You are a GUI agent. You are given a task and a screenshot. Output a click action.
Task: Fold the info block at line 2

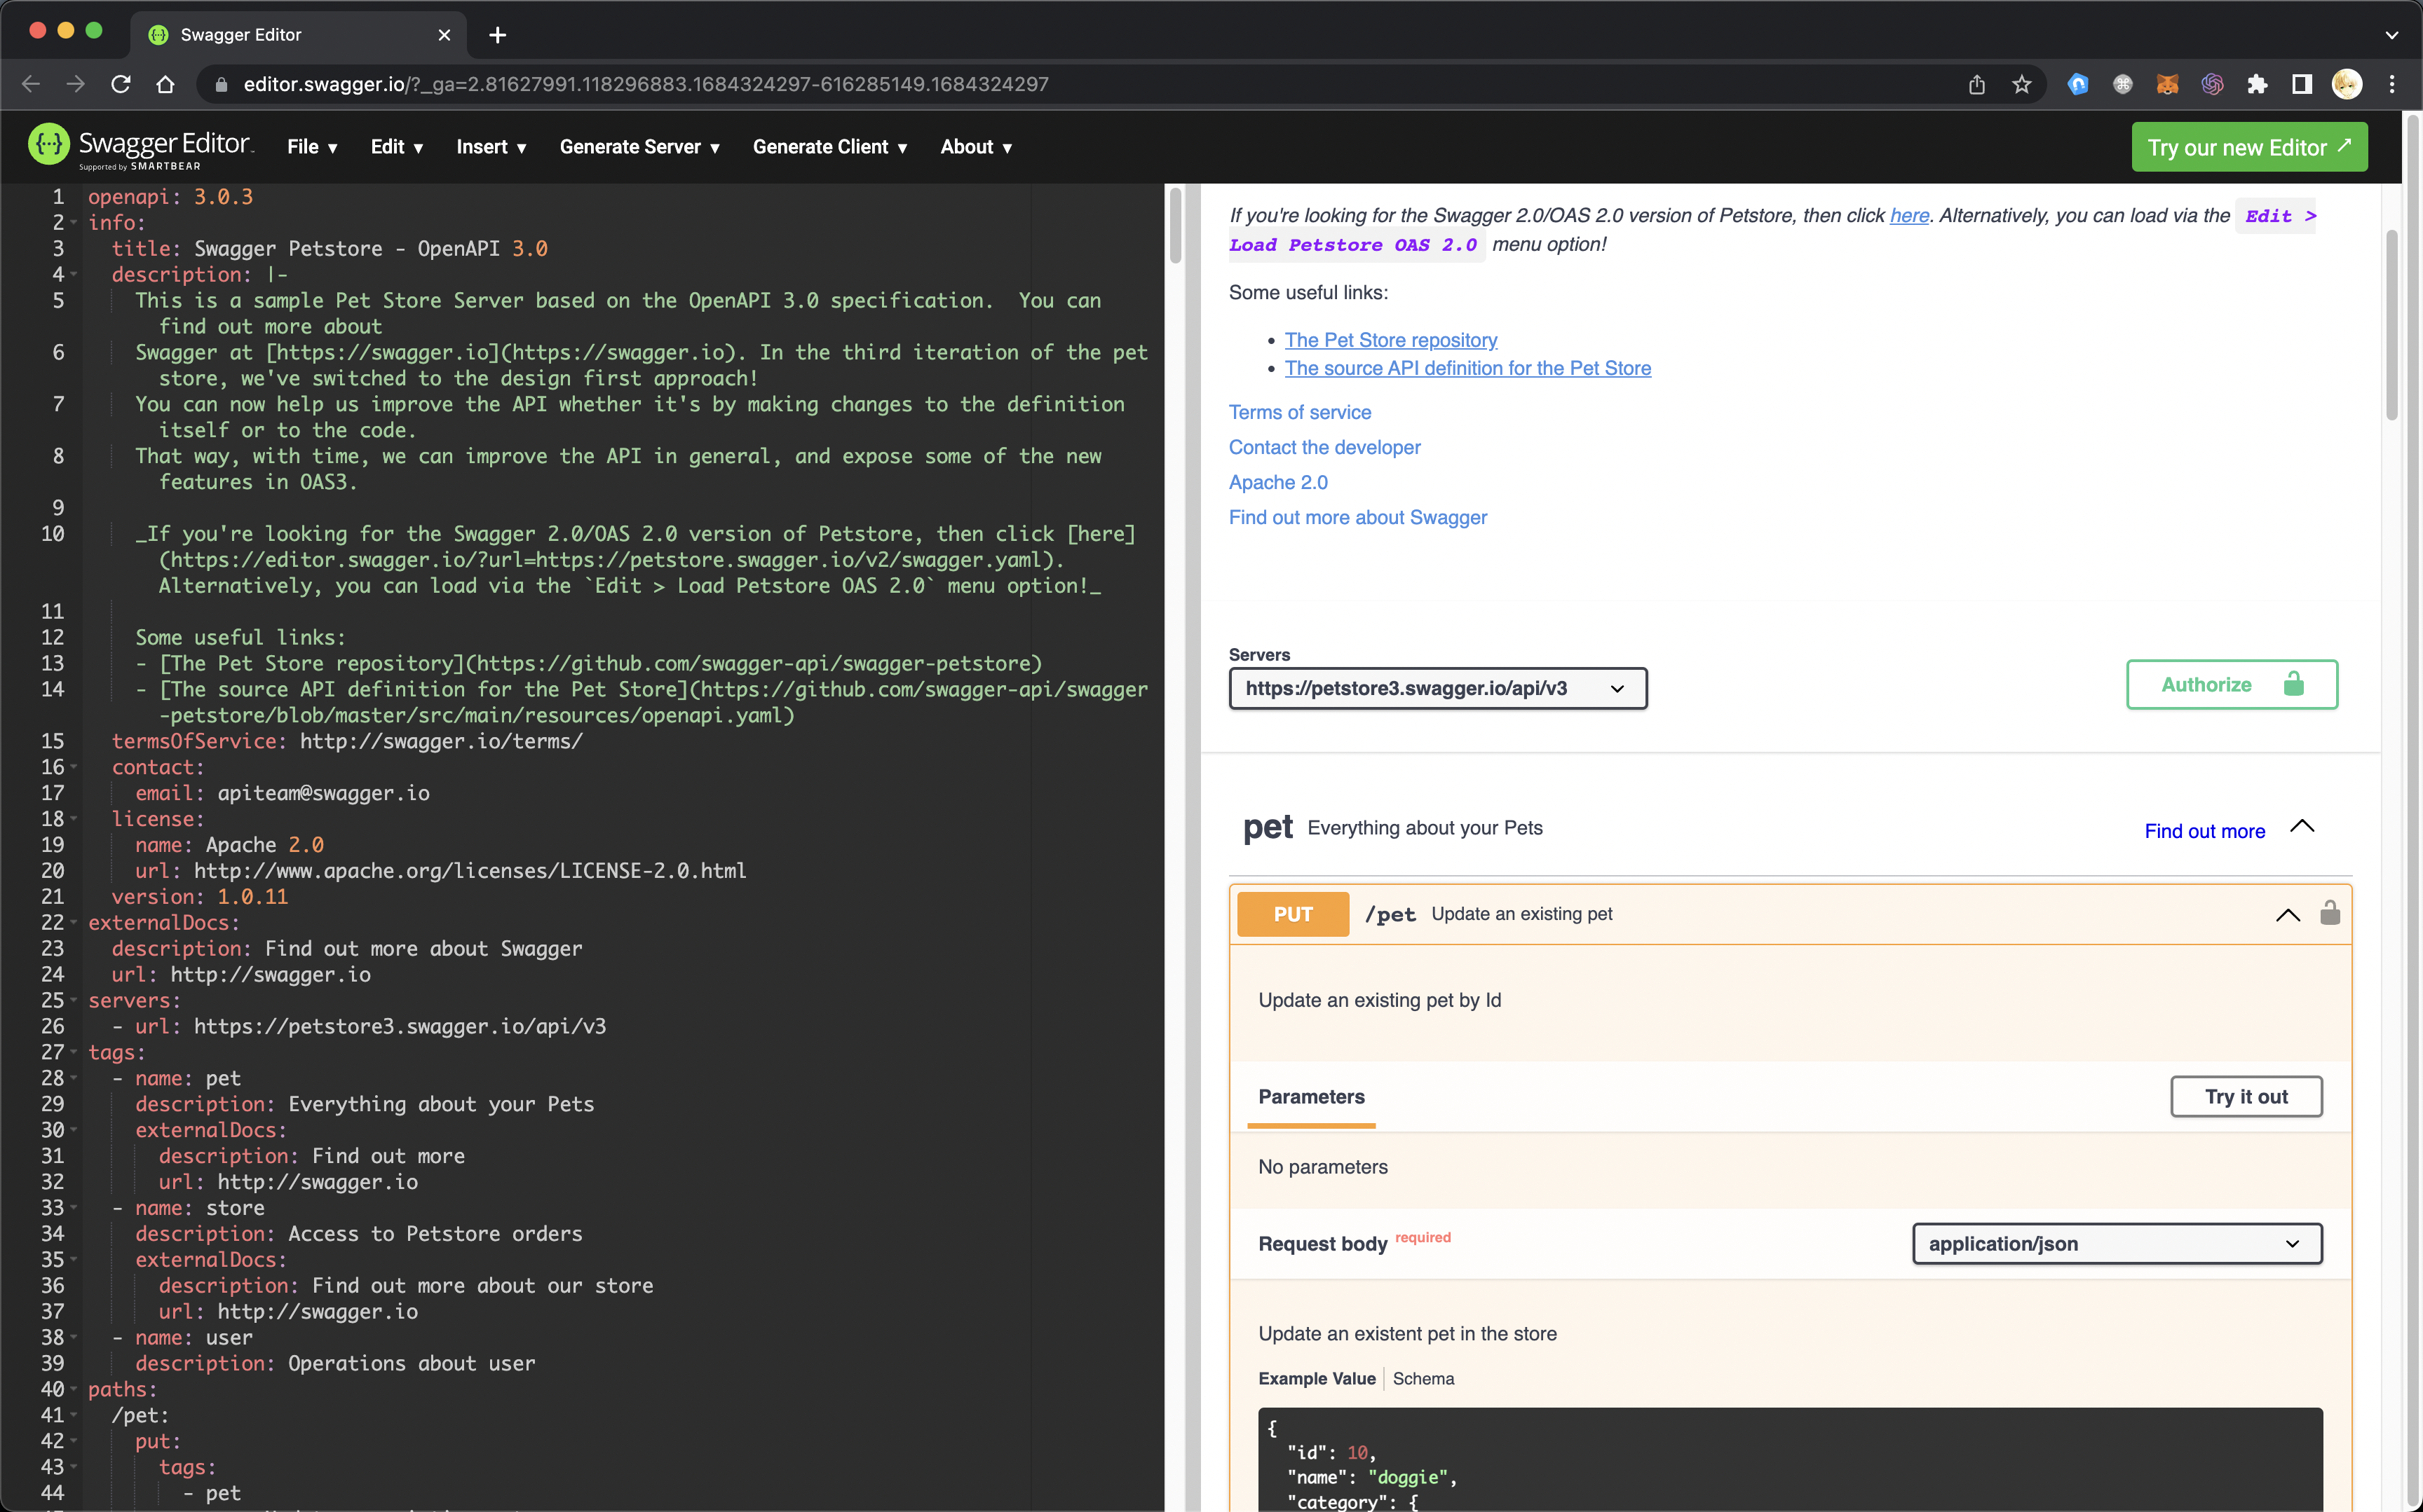coord(74,222)
